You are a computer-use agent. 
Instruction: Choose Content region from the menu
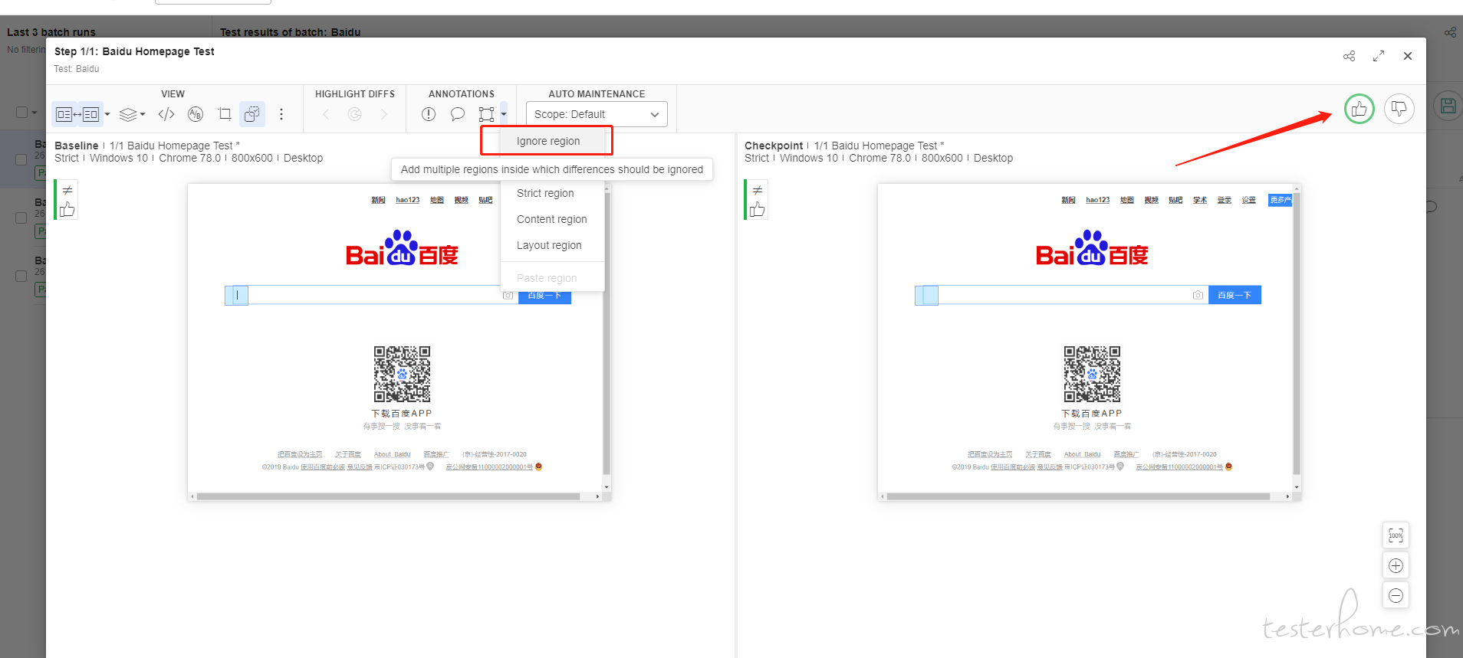tap(552, 219)
